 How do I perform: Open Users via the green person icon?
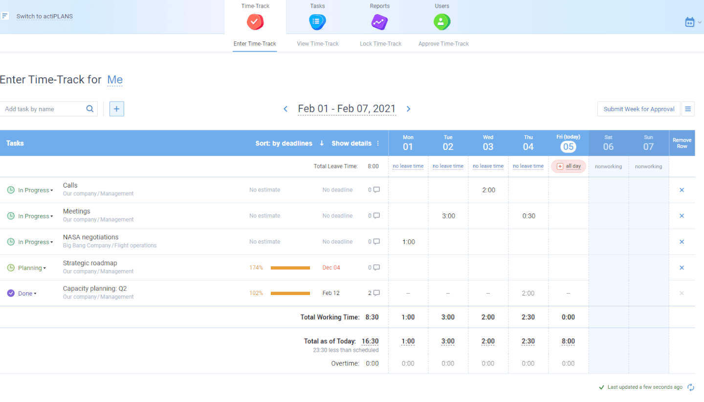click(441, 21)
